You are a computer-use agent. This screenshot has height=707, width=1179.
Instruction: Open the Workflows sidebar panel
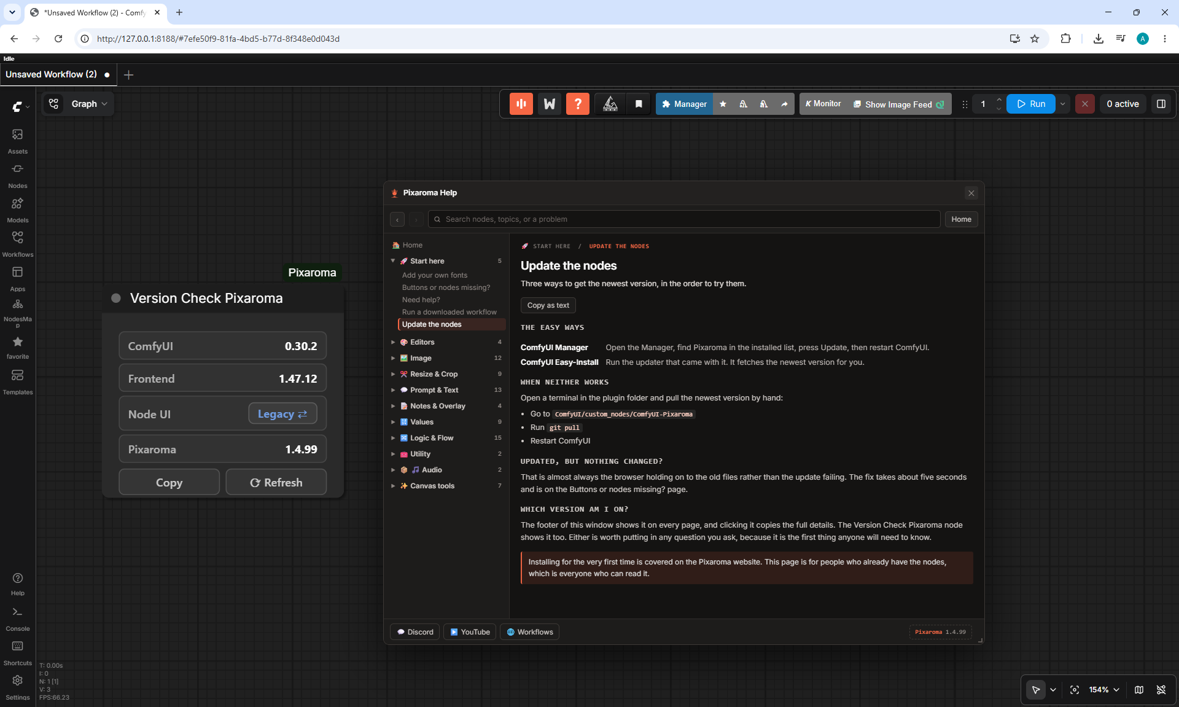(17, 244)
